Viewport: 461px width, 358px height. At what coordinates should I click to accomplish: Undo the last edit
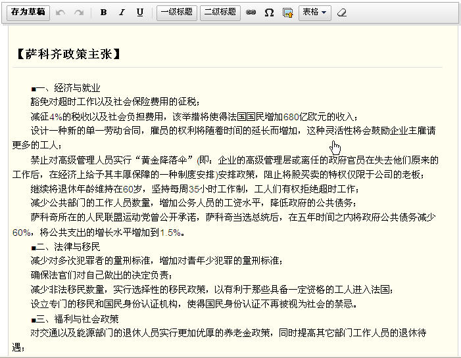(x=61, y=12)
